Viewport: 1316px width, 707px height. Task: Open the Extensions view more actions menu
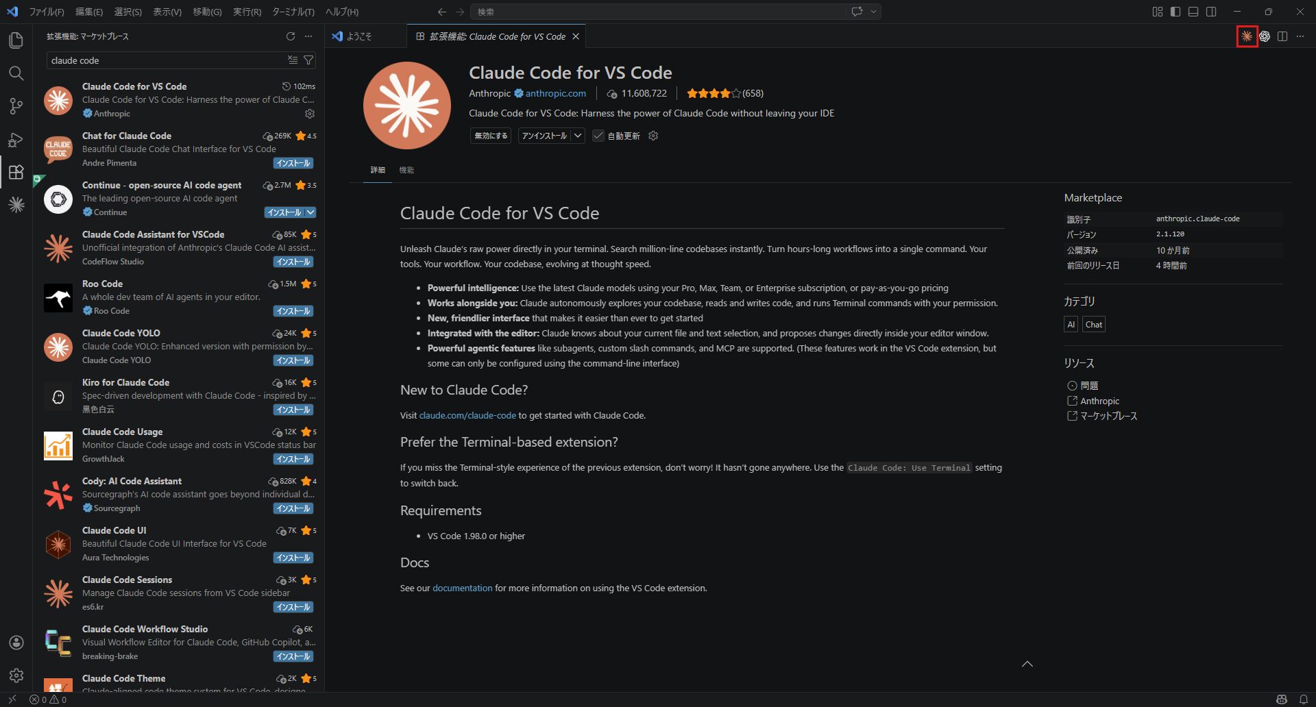pos(308,36)
